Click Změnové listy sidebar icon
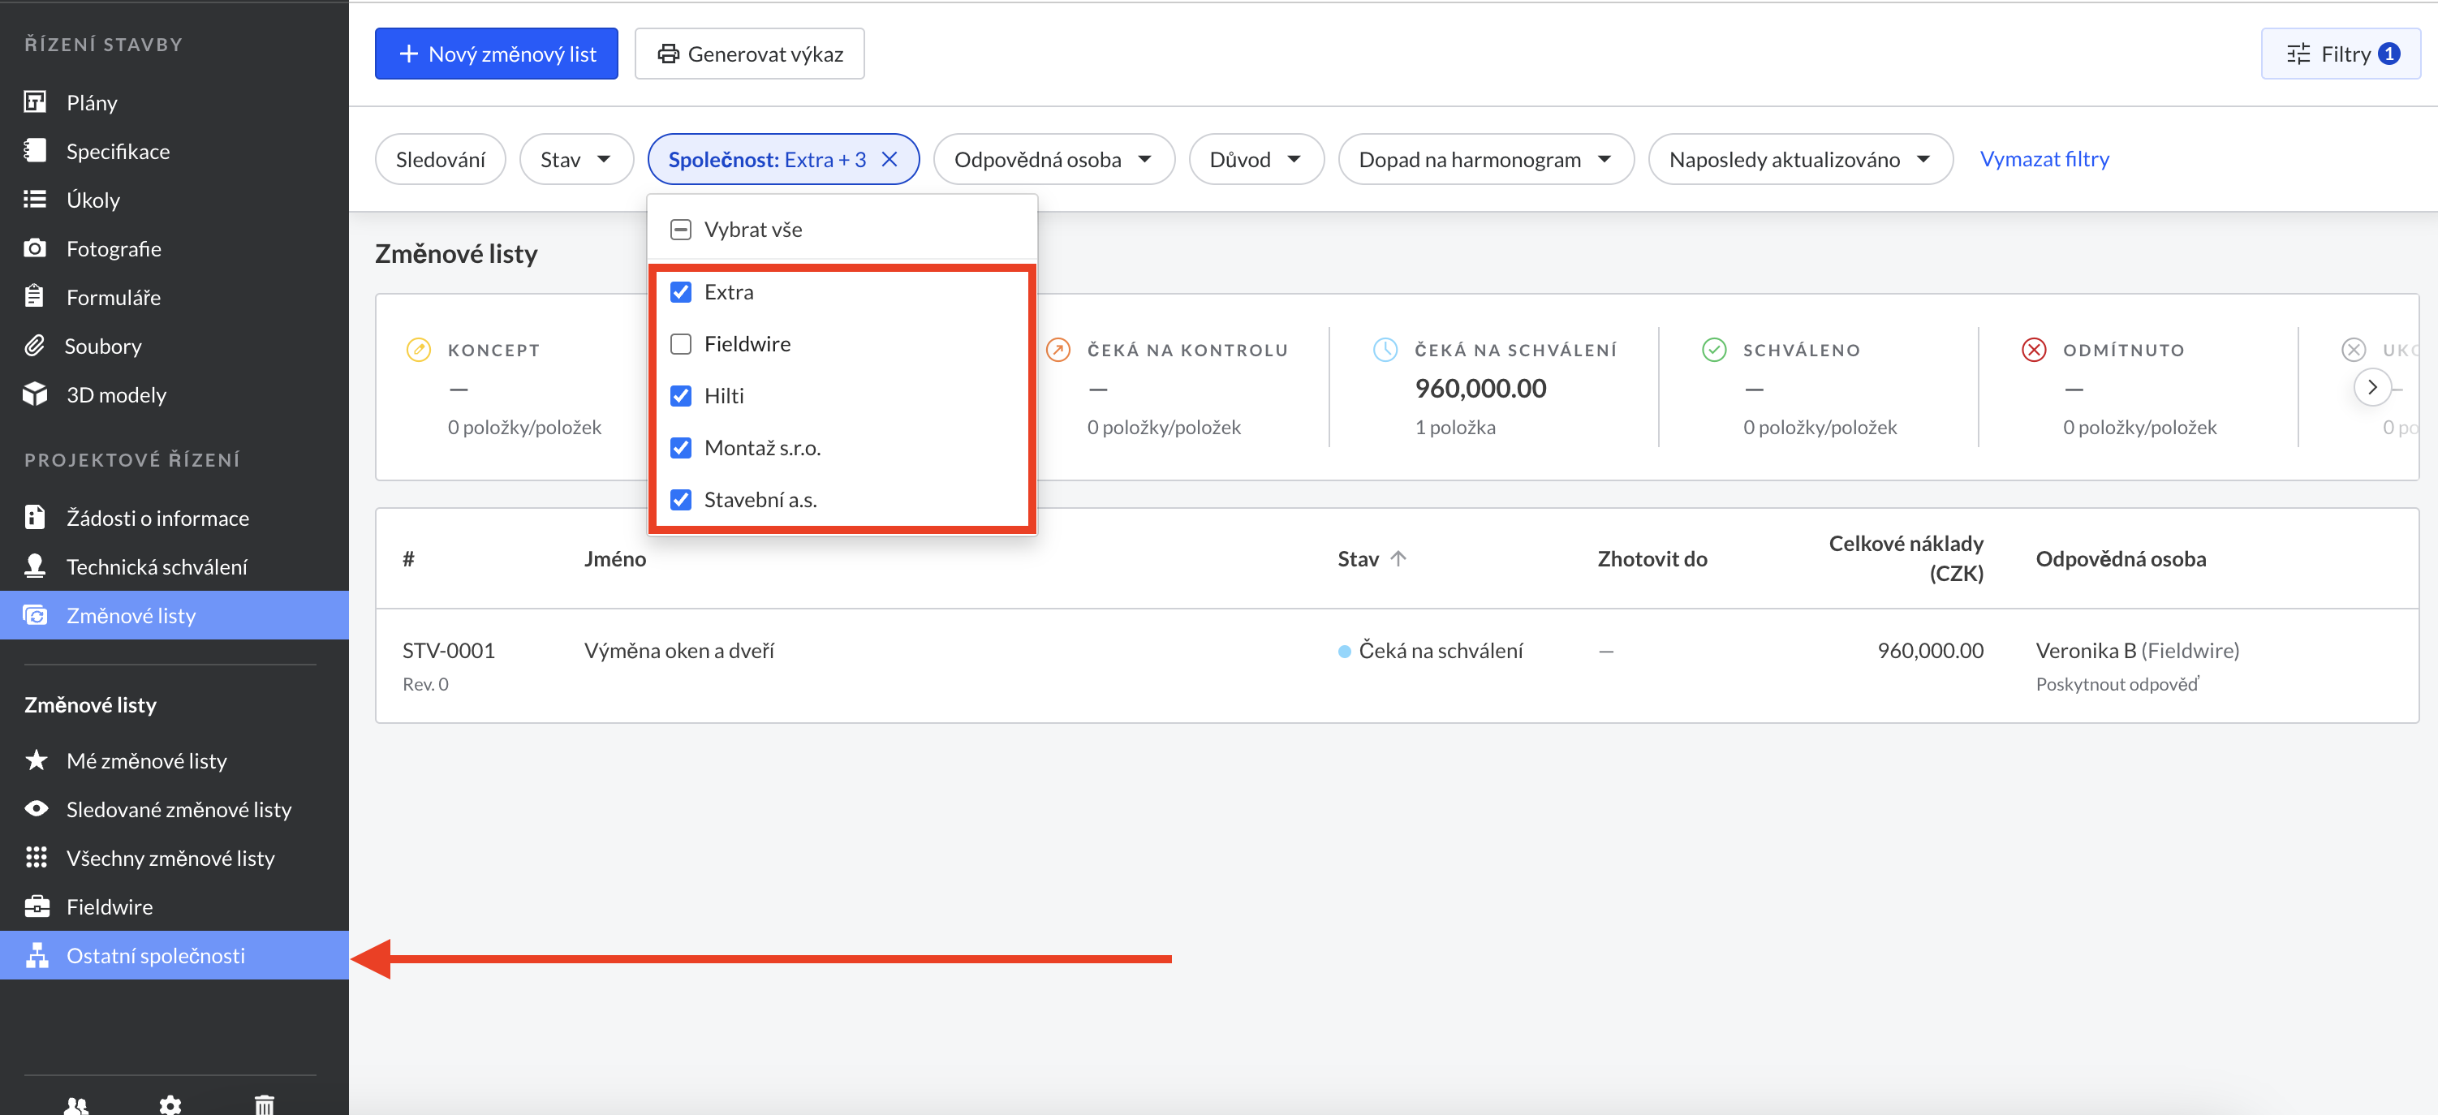The image size is (2438, 1115). (35, 615)
